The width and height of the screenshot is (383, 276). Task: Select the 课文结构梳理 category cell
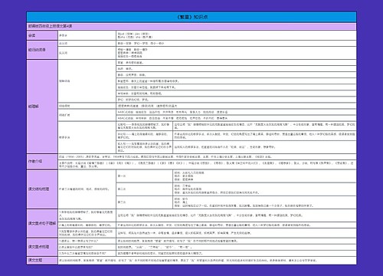[x=42, y=189]
